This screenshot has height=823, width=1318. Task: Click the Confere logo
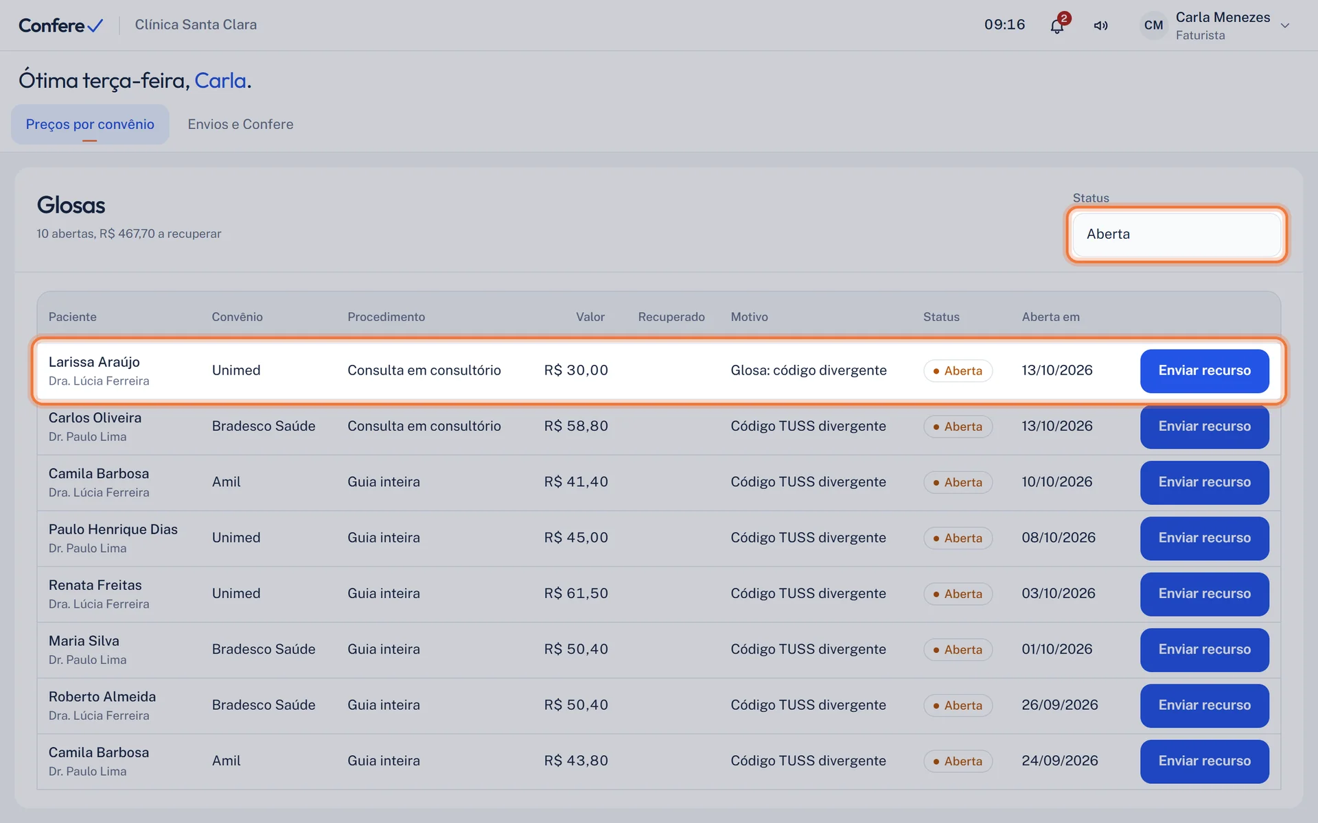(x=61, y=25)
